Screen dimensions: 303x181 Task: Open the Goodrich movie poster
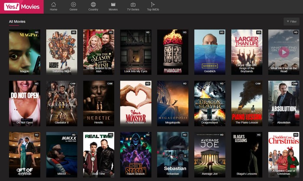(x=210, y=52)
